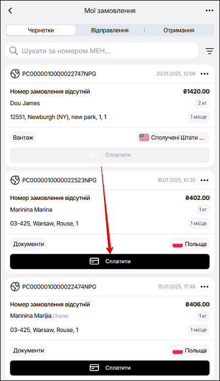Open three-dot menu for order PC0000010000022747NPG
Image resolution: width=220 pixels, height=381 pixels.
pyautogui.click(x=205, y=74)
